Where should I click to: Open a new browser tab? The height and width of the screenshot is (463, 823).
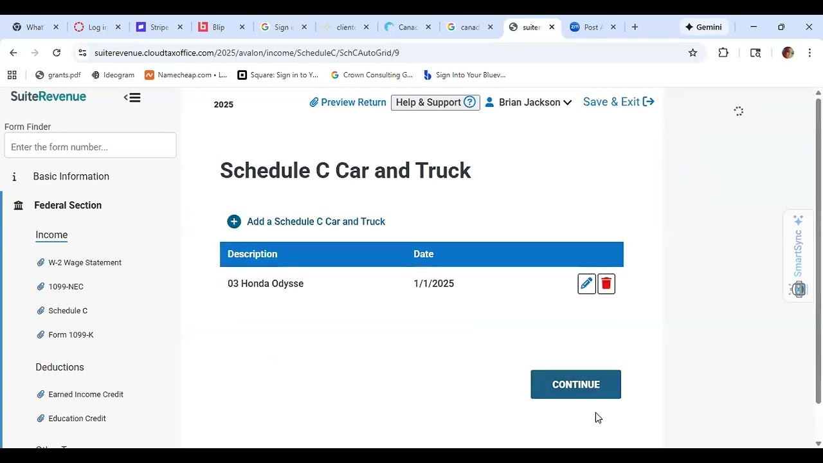pos(635,27)
